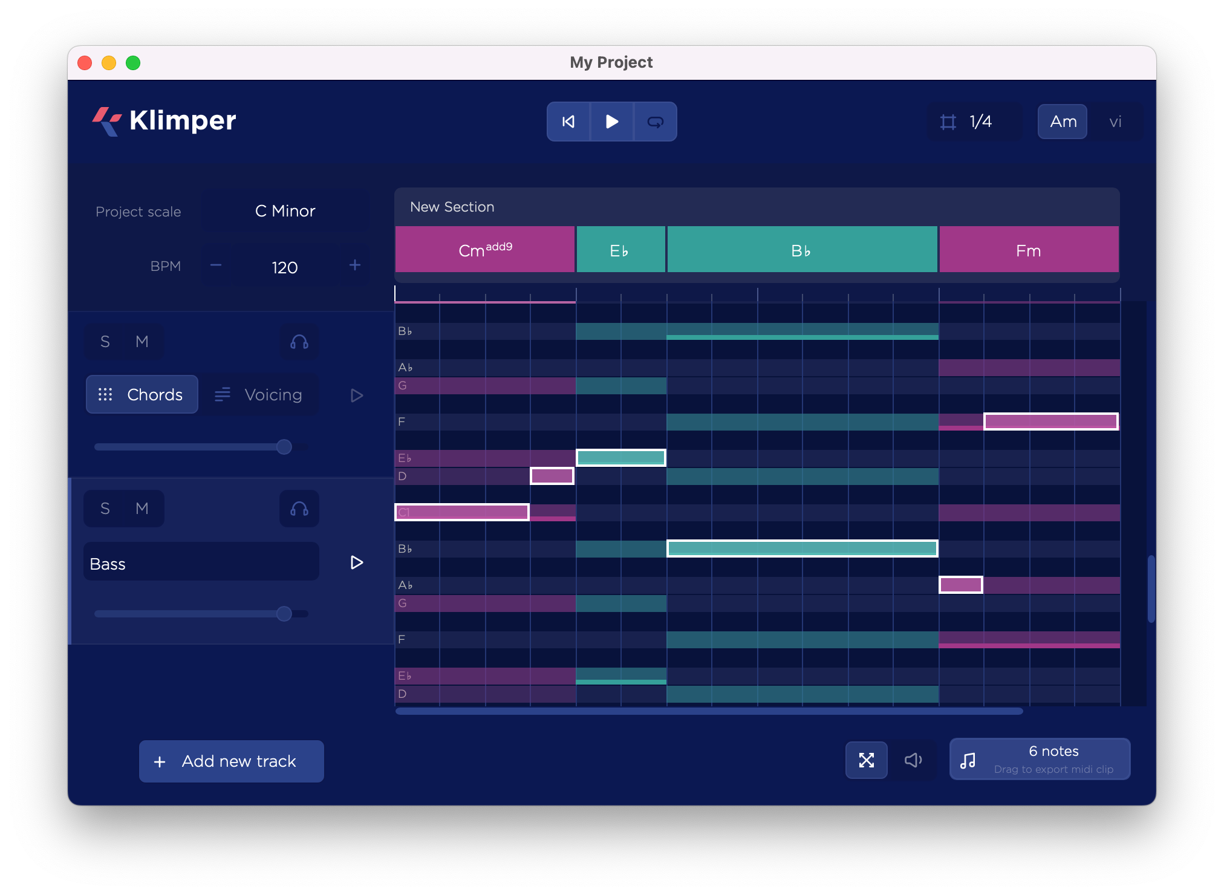Expand the Am key selector dropdown

tap(1061, 122)
